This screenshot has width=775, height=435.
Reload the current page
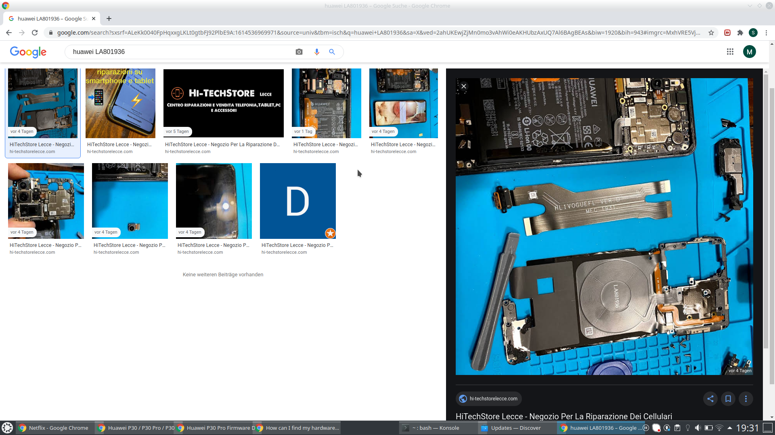coord(35,33)
